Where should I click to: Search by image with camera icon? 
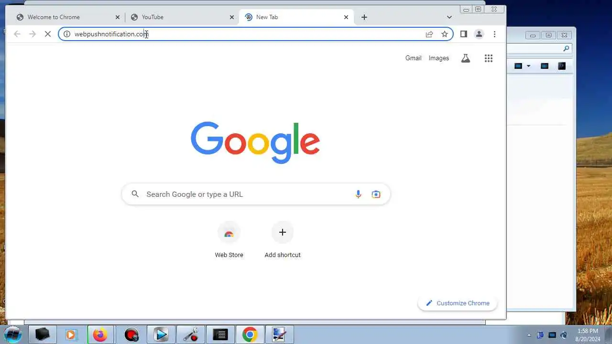pyautogui.click(x=376, y=194)
